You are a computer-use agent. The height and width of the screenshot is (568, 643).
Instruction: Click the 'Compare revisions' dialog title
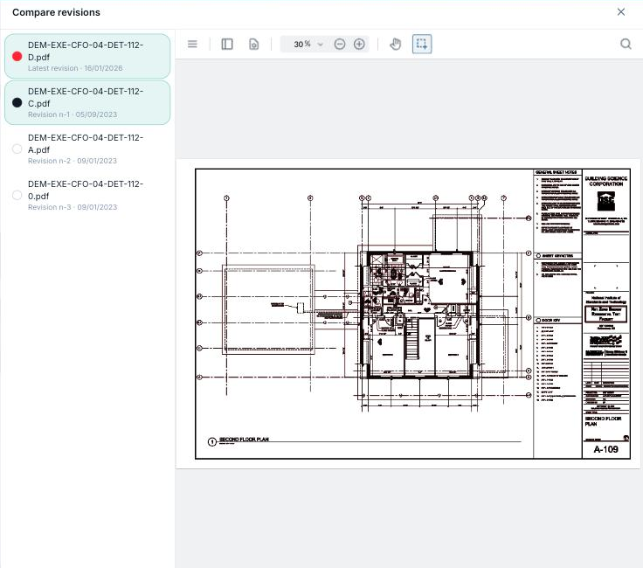pos(56,12)
